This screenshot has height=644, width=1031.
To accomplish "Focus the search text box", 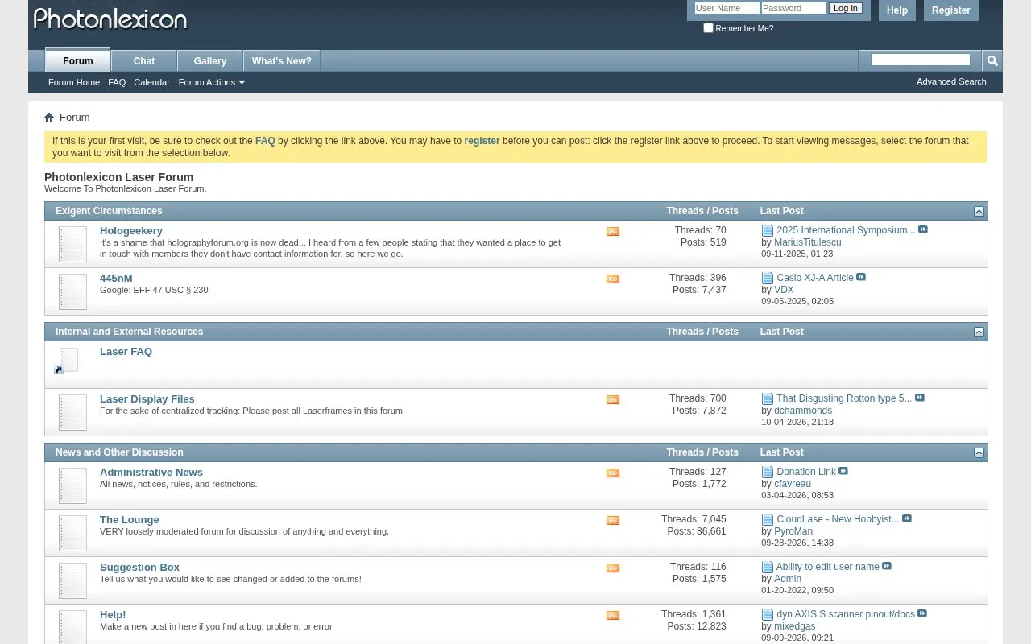I will tap(921, 60).
